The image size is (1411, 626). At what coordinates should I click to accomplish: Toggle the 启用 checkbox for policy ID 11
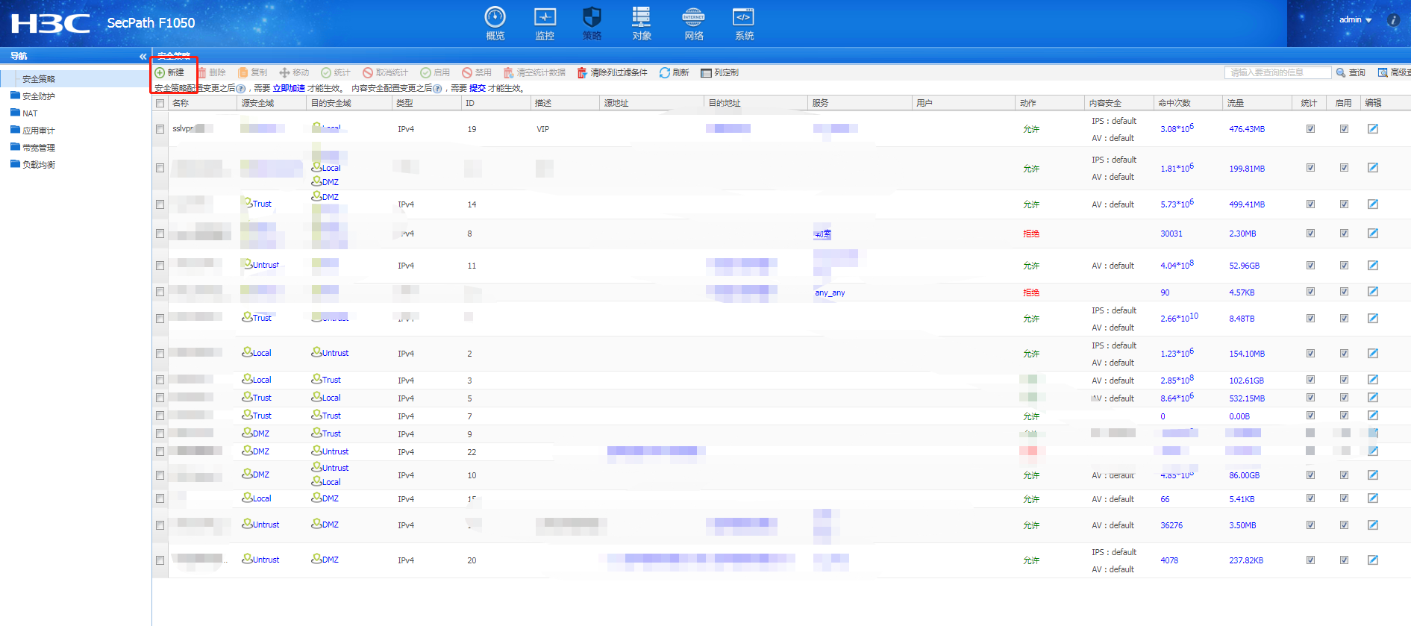click(1344, 266)
